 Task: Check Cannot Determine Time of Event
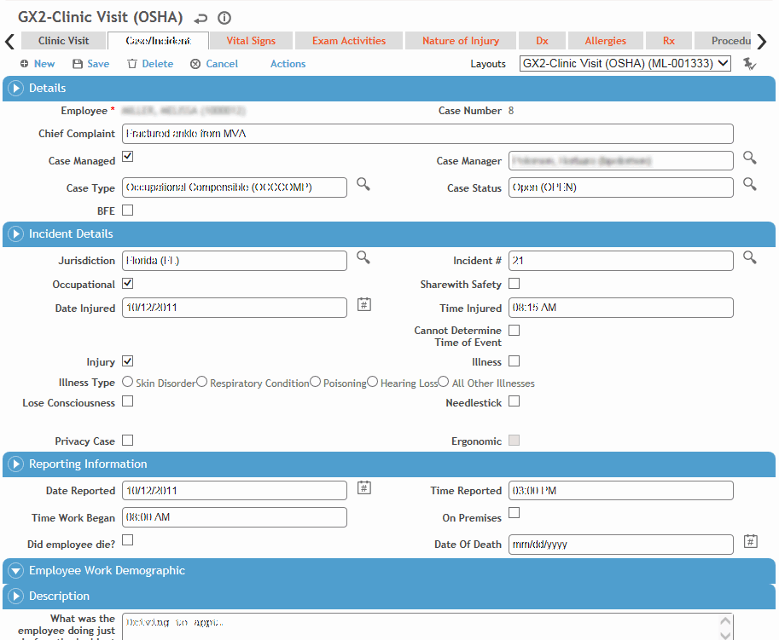[x=514, y=330]
